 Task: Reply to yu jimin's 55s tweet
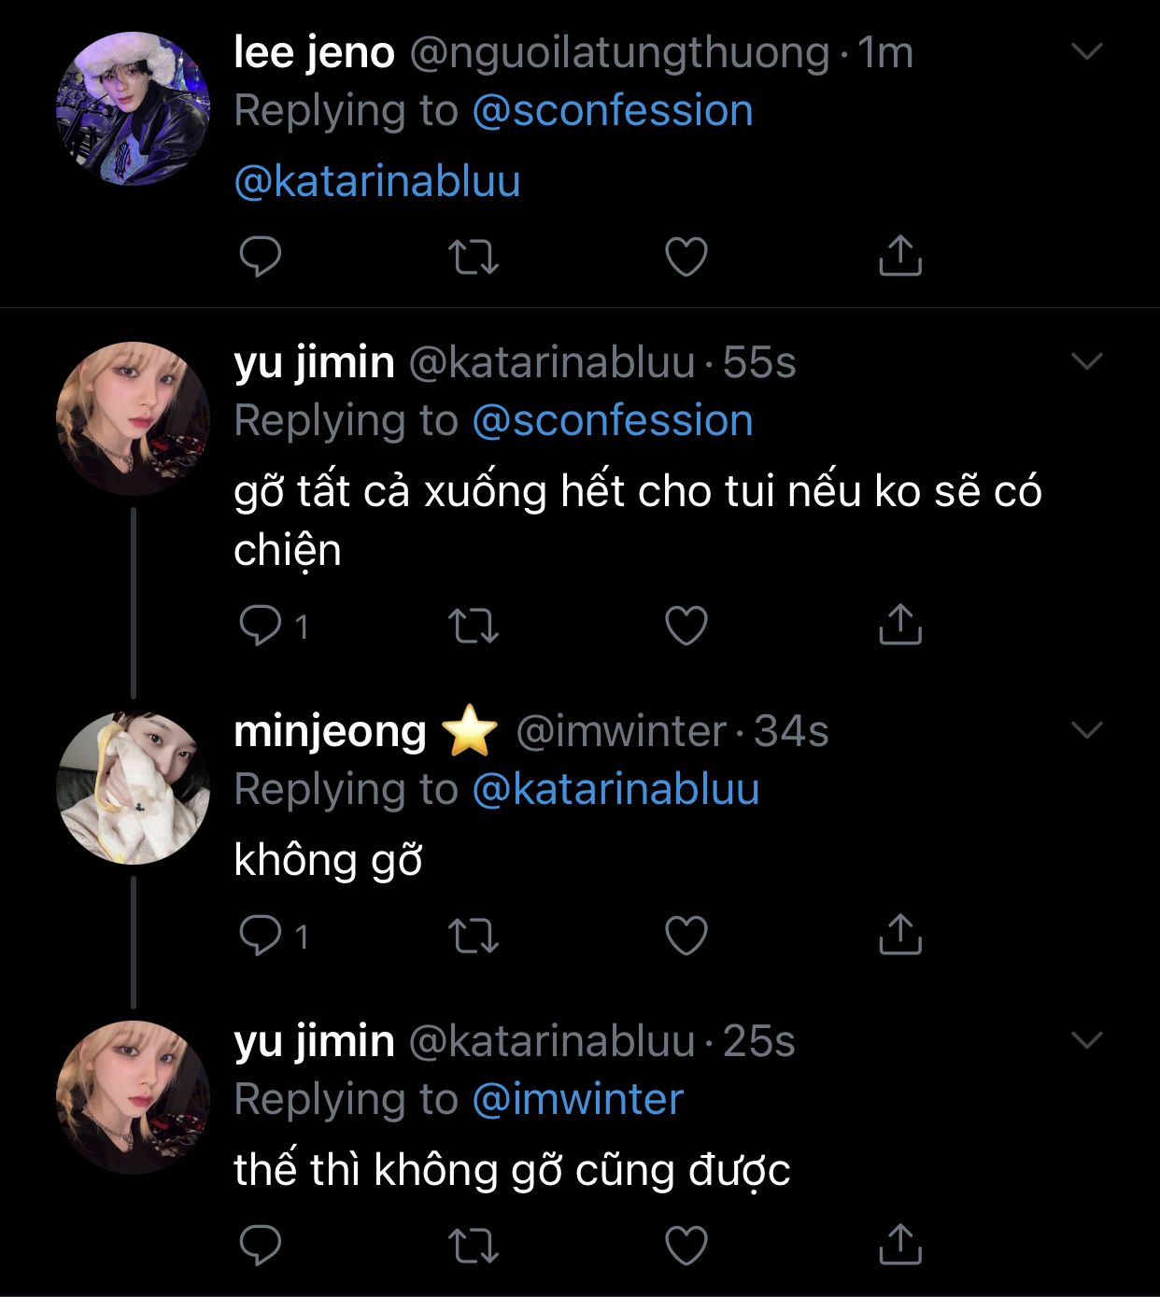[x=261, y=625]
